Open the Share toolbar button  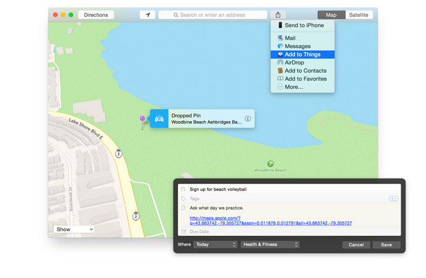coord(278,15)
